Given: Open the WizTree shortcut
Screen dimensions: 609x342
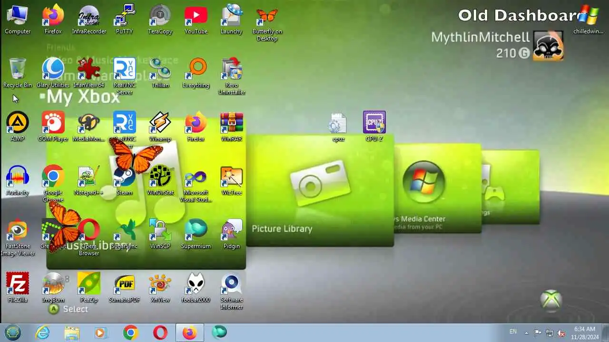Looking at the screenshot, I should (231, 180).
